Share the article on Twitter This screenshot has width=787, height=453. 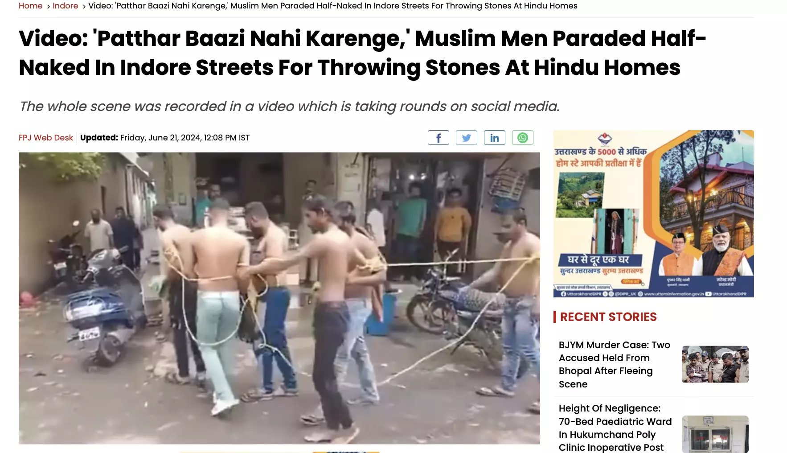[x=466, y=138]
